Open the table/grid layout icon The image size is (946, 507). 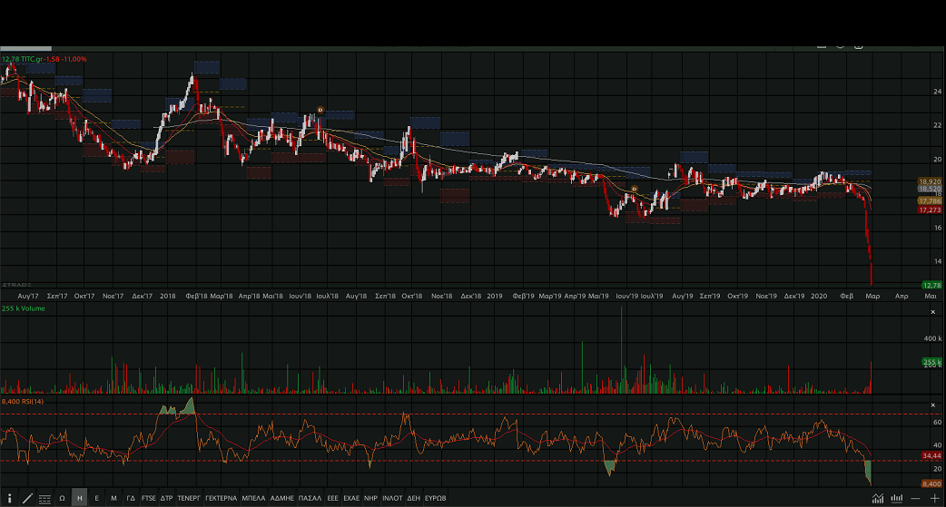pyautogui.click(x=44, y=498)
